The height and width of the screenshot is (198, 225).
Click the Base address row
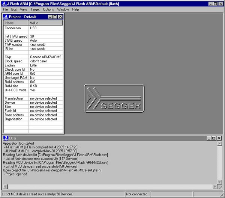click(x=33, y=115)
